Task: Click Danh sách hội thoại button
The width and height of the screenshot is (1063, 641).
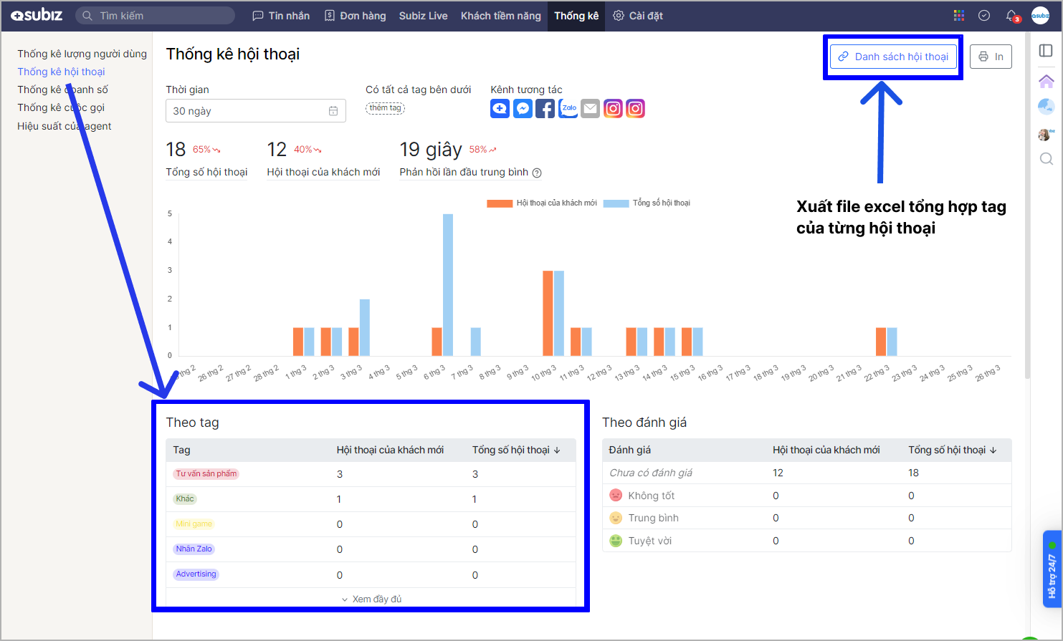Action: tap(893, 57)
